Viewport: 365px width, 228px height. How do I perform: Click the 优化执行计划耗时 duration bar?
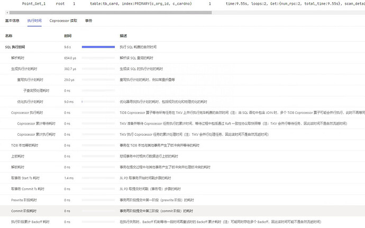83,101
